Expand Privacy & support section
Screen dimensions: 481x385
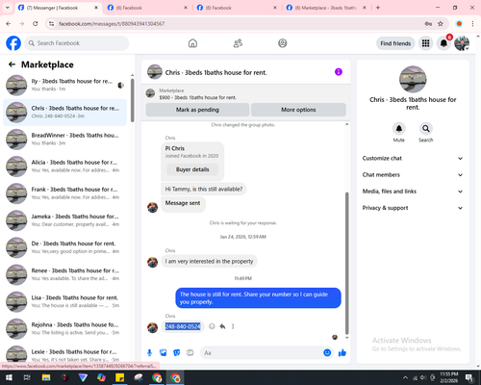pos(413,208)
